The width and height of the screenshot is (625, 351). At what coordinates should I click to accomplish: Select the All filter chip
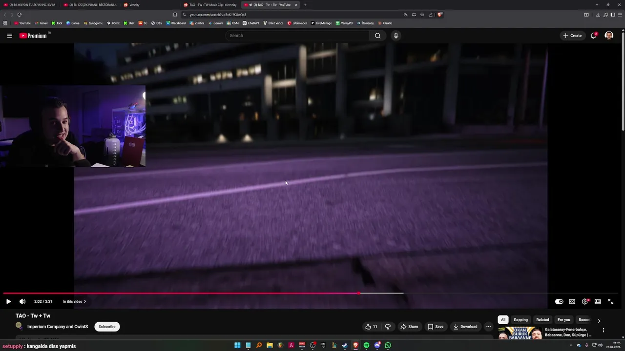coord(503,320)
